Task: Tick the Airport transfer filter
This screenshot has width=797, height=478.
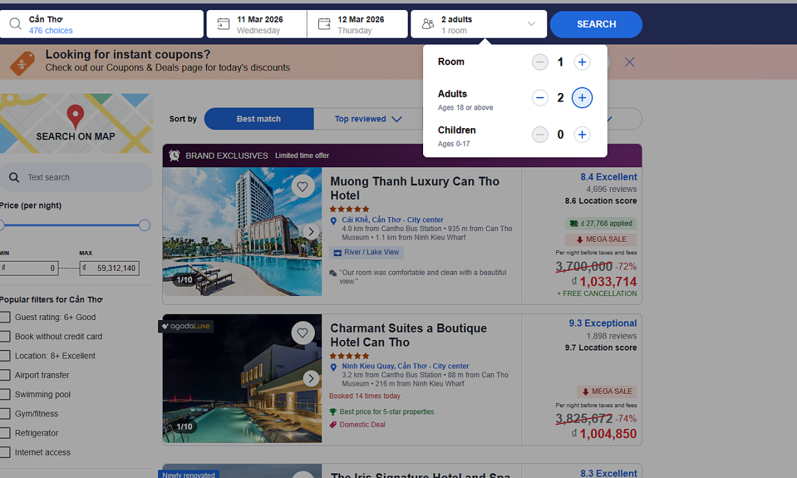Action: 5,375
